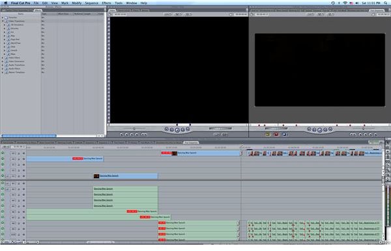This screenshot has width=391, height=251.
Task: Toggle visibility of video track V4
Action: (x=3, y=159)
